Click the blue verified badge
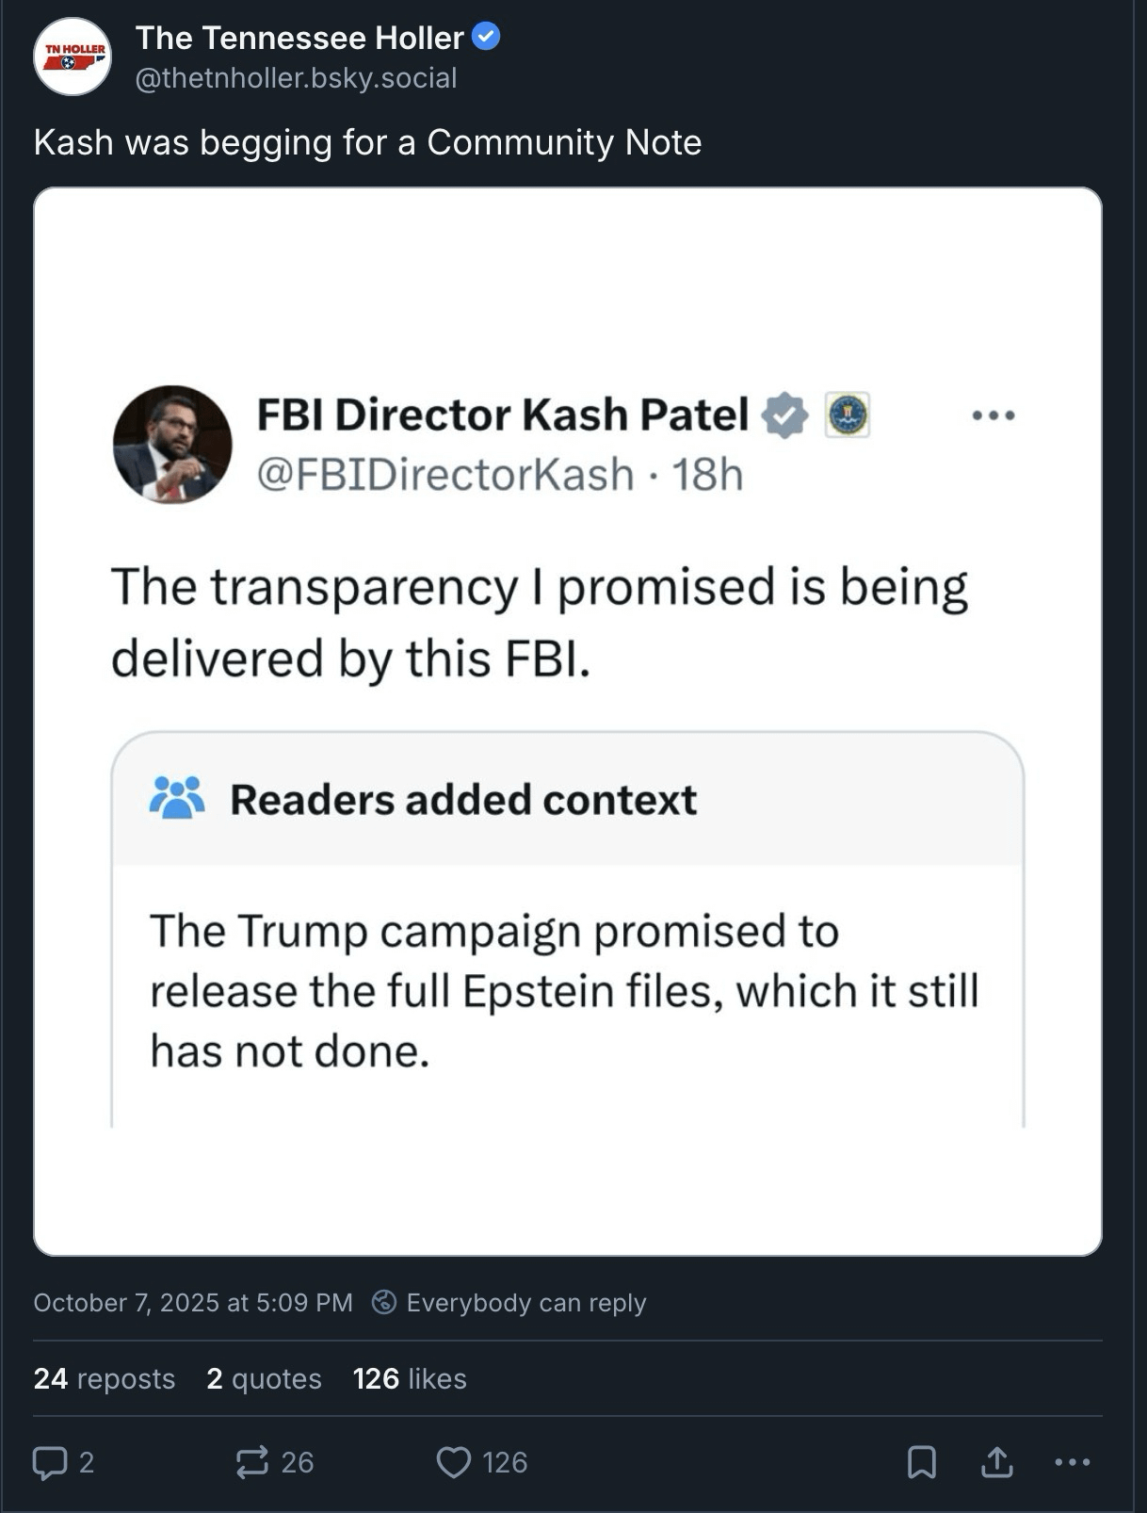This screenshot has width=1147, height=1513. click(486, 38)
